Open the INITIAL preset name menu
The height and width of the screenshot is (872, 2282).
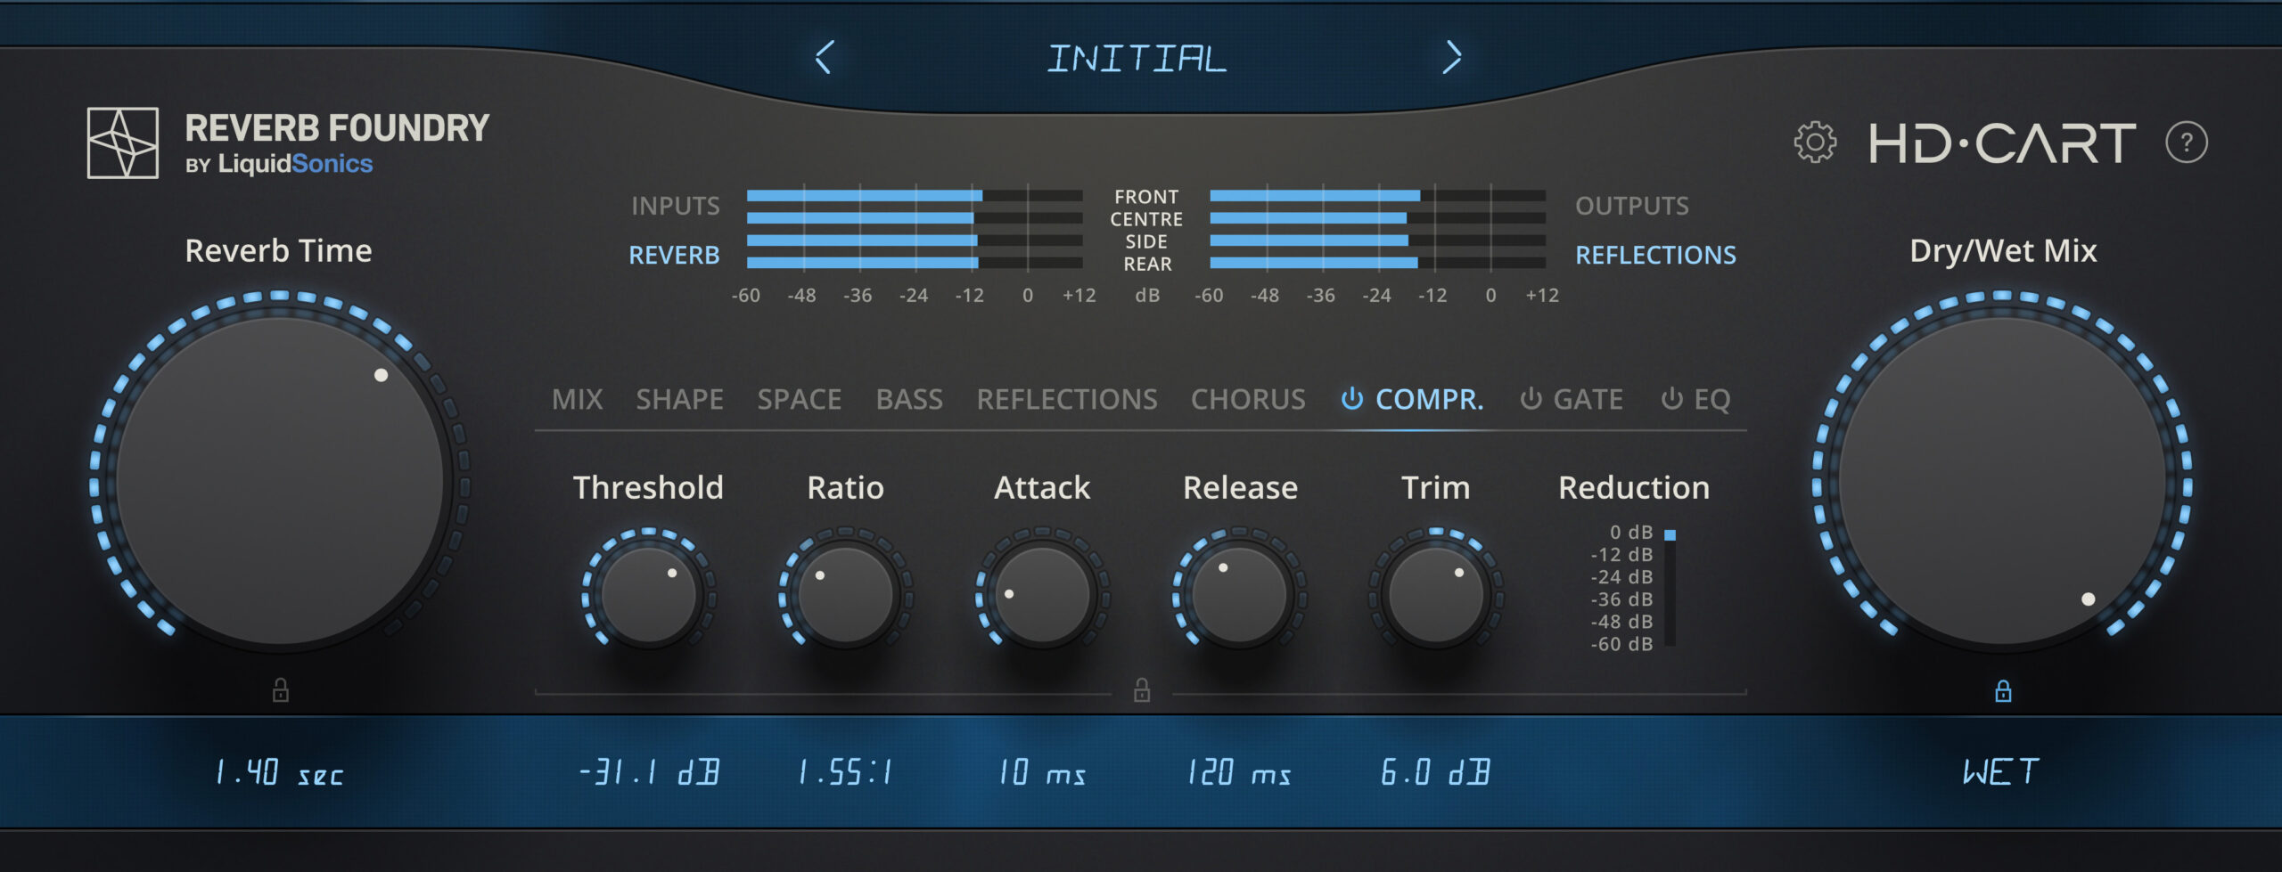(1137, 59)
